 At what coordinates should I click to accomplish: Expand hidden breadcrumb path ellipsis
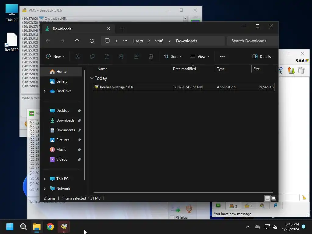click(125, 41)
